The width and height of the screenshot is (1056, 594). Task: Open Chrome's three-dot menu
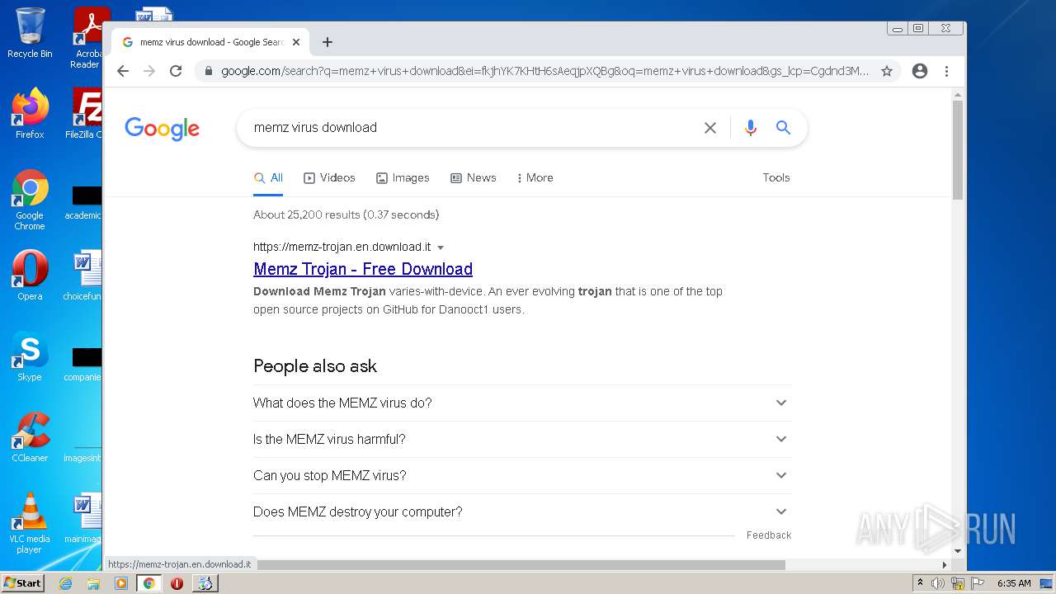click(x=947, y=71)
